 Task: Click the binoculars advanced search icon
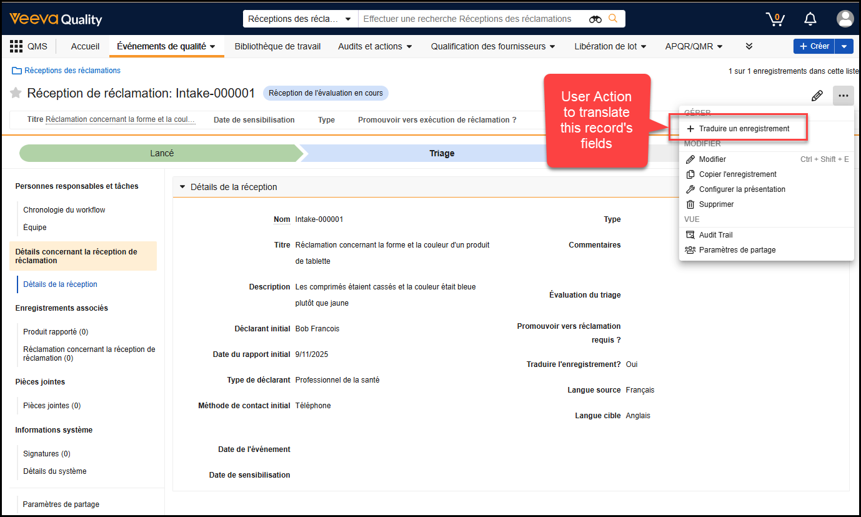click(x=595, y=19)
